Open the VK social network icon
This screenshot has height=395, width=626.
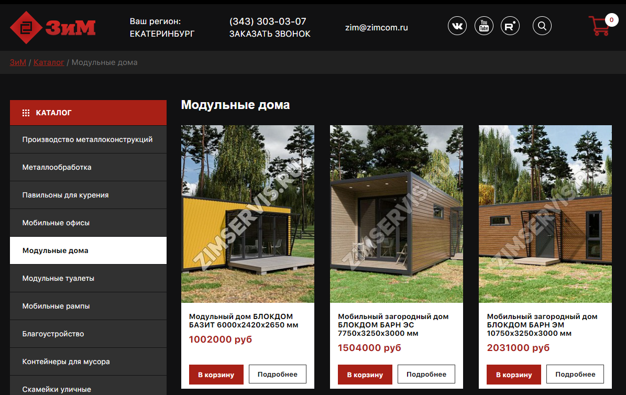(x=457, y=26)
